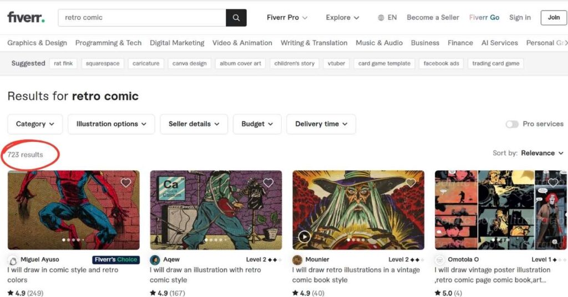
Task: Open Miguel Ayuso's profile avatar
Action: pyautogui.click(x=13, y=260)
